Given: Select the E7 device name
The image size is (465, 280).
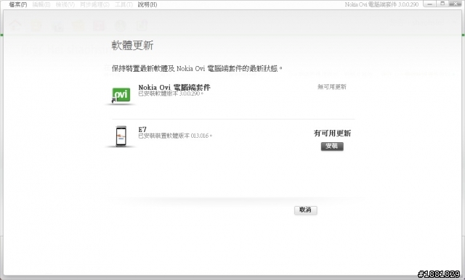Looking at the screenshot, I should (x=142, y=129).
